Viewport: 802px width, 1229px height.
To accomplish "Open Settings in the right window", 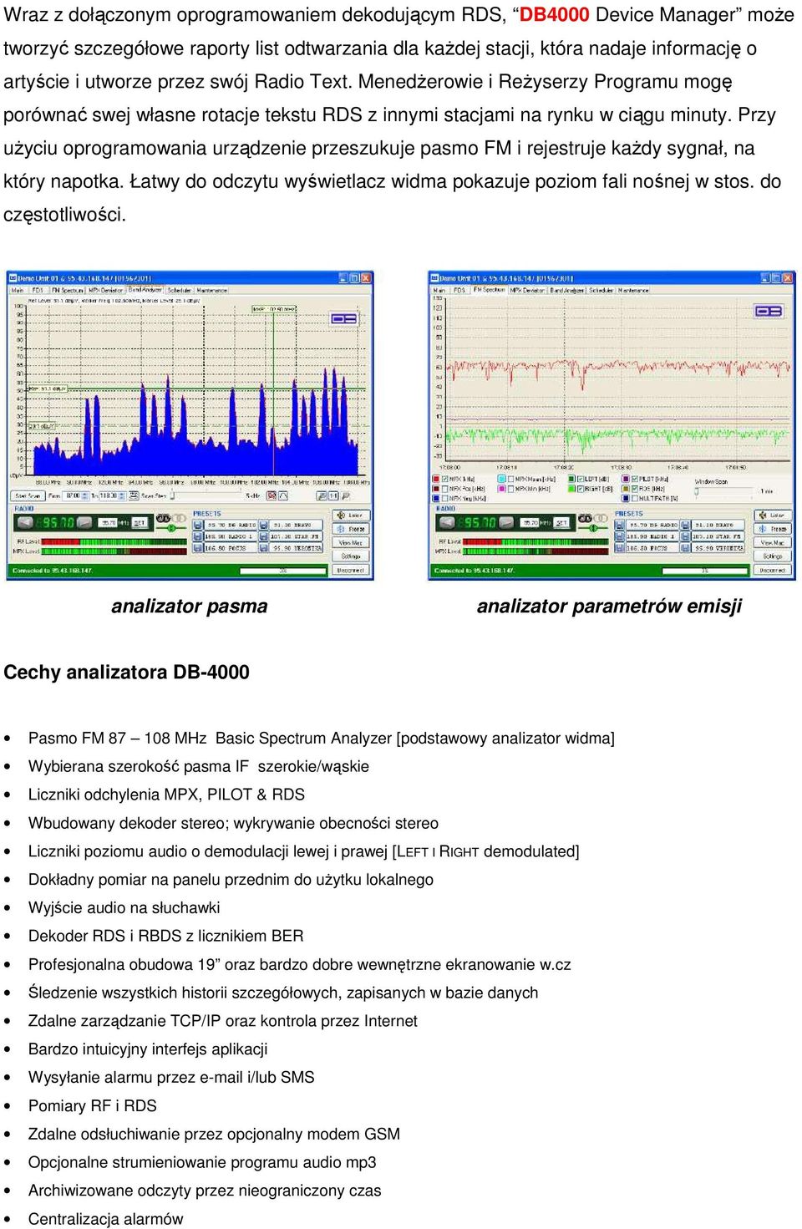I will point(773,556).
